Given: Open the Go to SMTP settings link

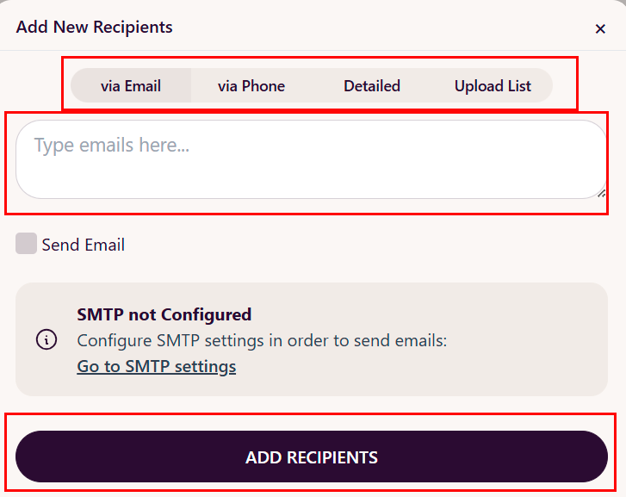Looking at the screenshot, I should tap(157, 367).
